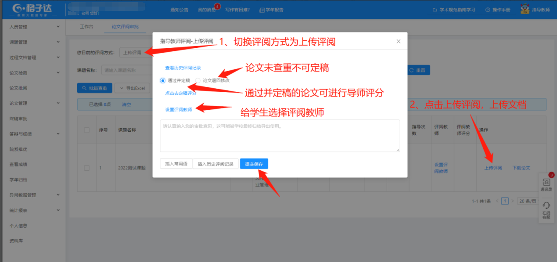
Task: Tick the checkbox for row 1
Action: [86, 168]
